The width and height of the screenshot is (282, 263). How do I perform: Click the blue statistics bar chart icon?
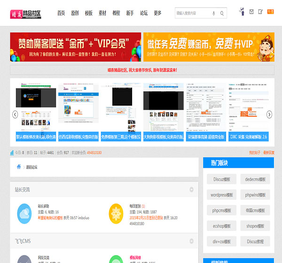[12, 153]
